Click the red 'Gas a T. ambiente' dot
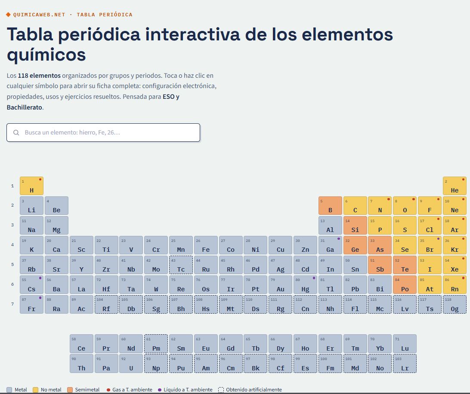This screenshot has height=394, width=470. tap(108, 390)
